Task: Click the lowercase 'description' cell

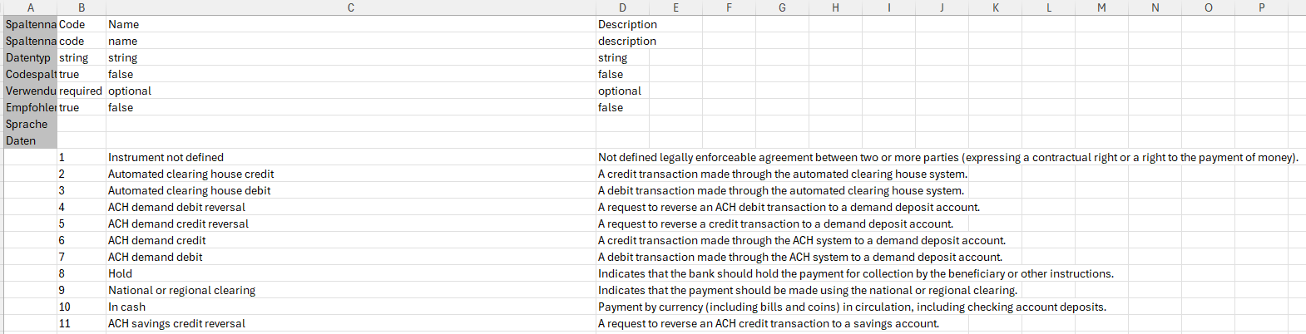Action: [622, 41]
